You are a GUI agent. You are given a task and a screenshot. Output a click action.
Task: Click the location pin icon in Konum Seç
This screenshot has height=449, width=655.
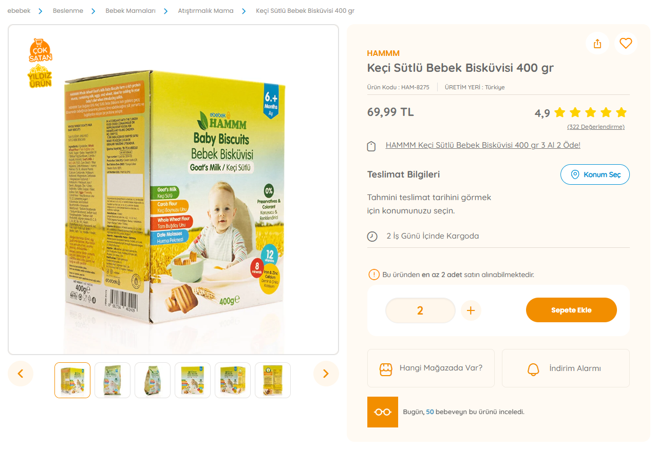[x=576, y=174]
